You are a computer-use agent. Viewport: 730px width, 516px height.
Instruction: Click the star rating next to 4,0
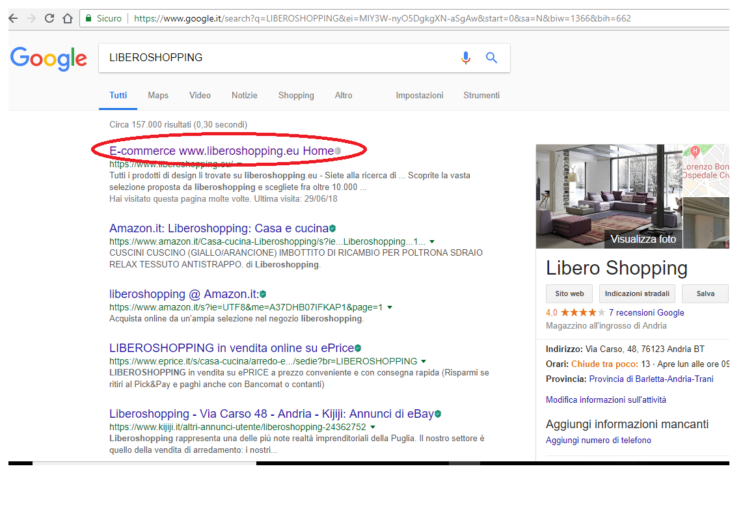click(583, 312)
